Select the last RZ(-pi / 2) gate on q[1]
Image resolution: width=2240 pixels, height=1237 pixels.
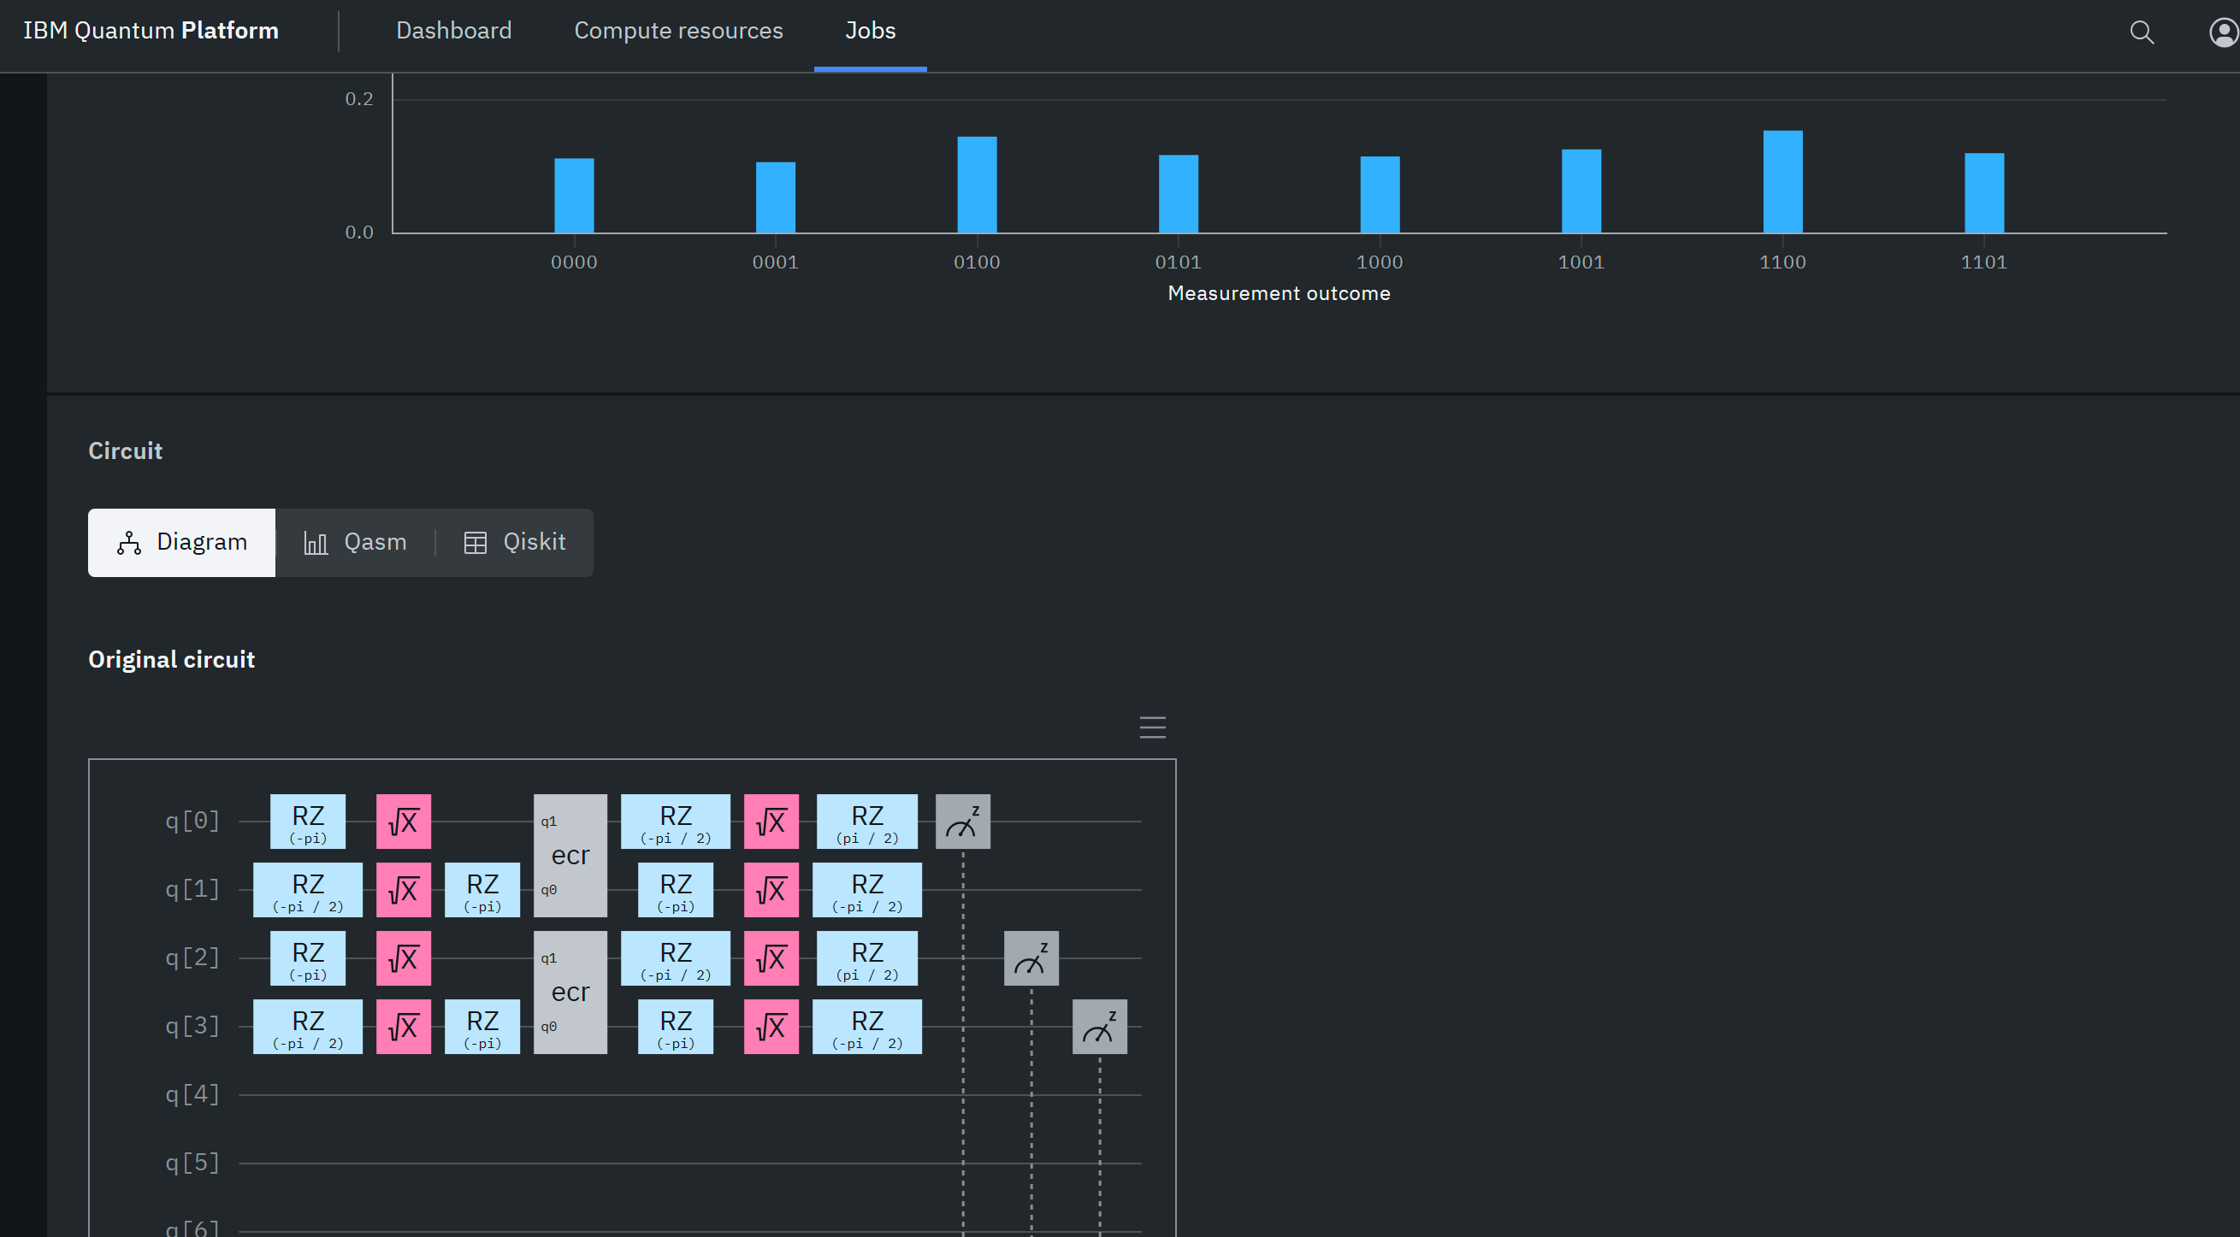click(867, 889)
